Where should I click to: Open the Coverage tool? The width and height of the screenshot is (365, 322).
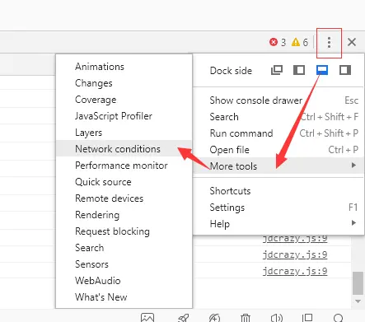124,100
